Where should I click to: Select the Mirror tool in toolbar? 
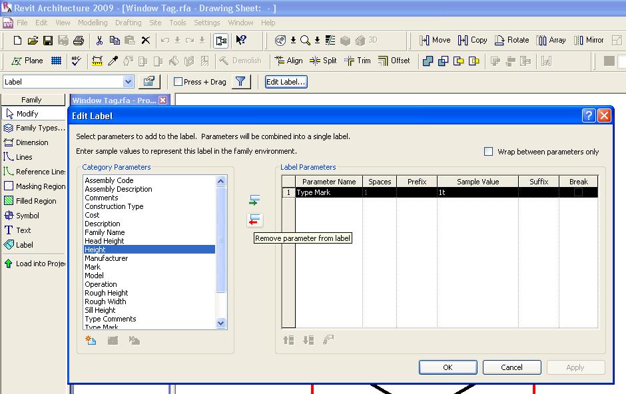click(x=589, y=41)
